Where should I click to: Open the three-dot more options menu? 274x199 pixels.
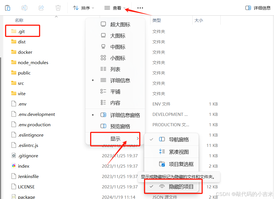(140, 8)
